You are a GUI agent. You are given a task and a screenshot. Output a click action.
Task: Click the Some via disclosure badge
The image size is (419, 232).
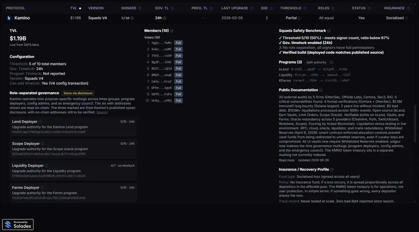pos(78,93)
